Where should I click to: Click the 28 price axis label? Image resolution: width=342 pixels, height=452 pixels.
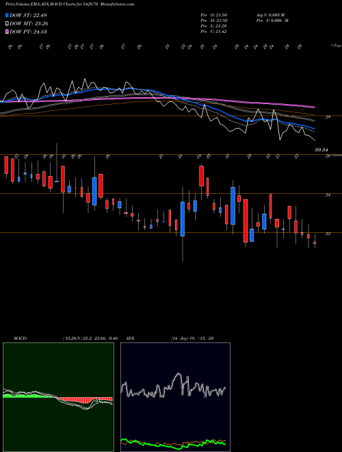click(328, 116)
